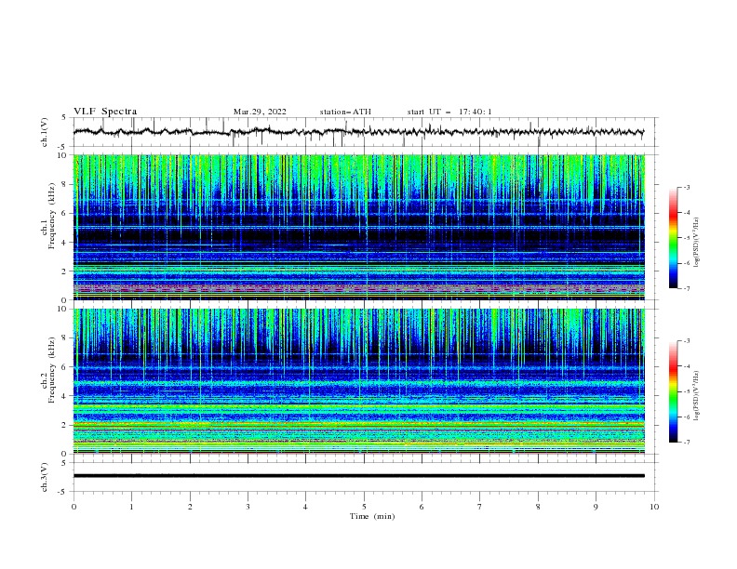Select the date text "Mar.29, 2022"
This screenshot has width=737, height=569.
pyautogui.click(x=260, y=112)
